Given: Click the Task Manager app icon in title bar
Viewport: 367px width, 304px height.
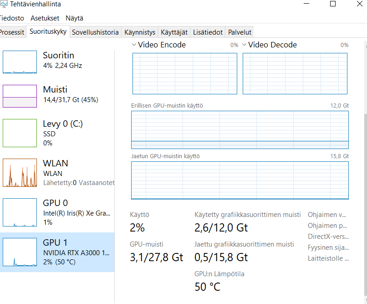Looking at the screenshot, I should [x=3, y=4].
